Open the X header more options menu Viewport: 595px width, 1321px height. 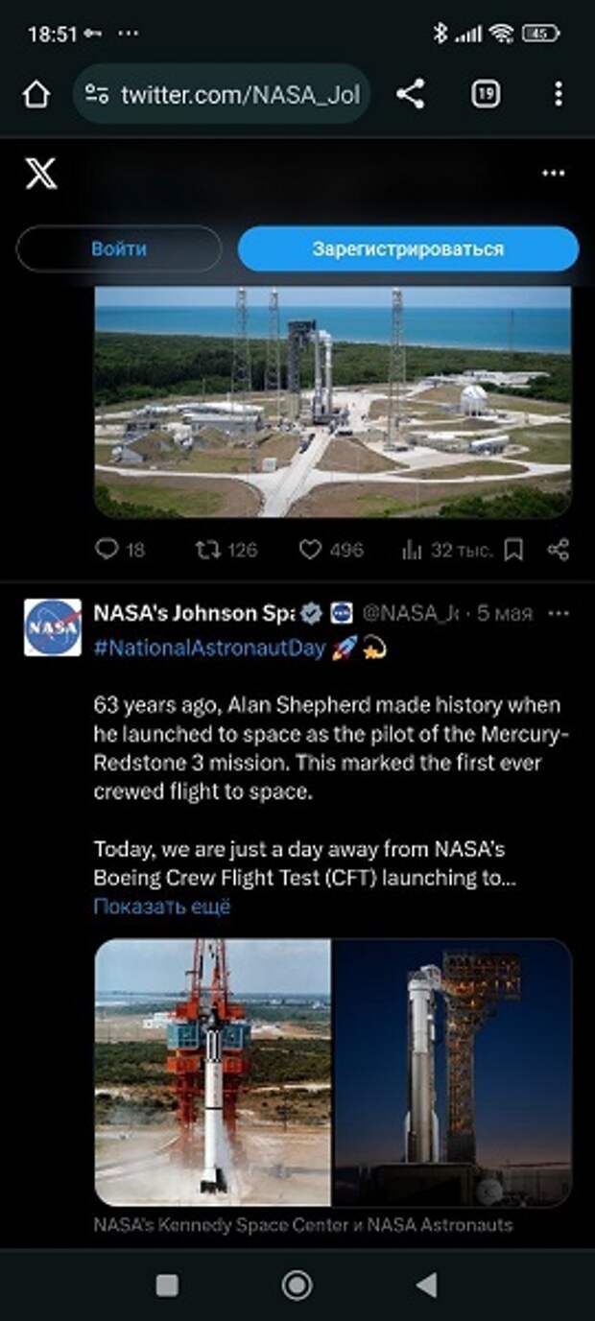554,174
